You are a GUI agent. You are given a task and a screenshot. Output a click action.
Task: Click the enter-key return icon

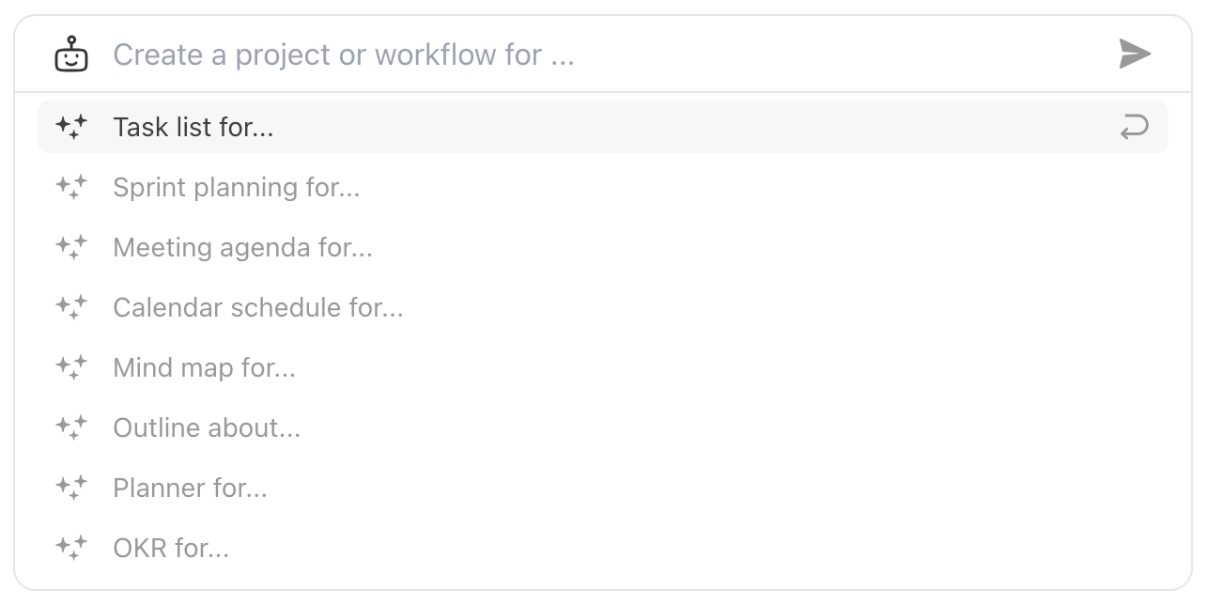1135,127
